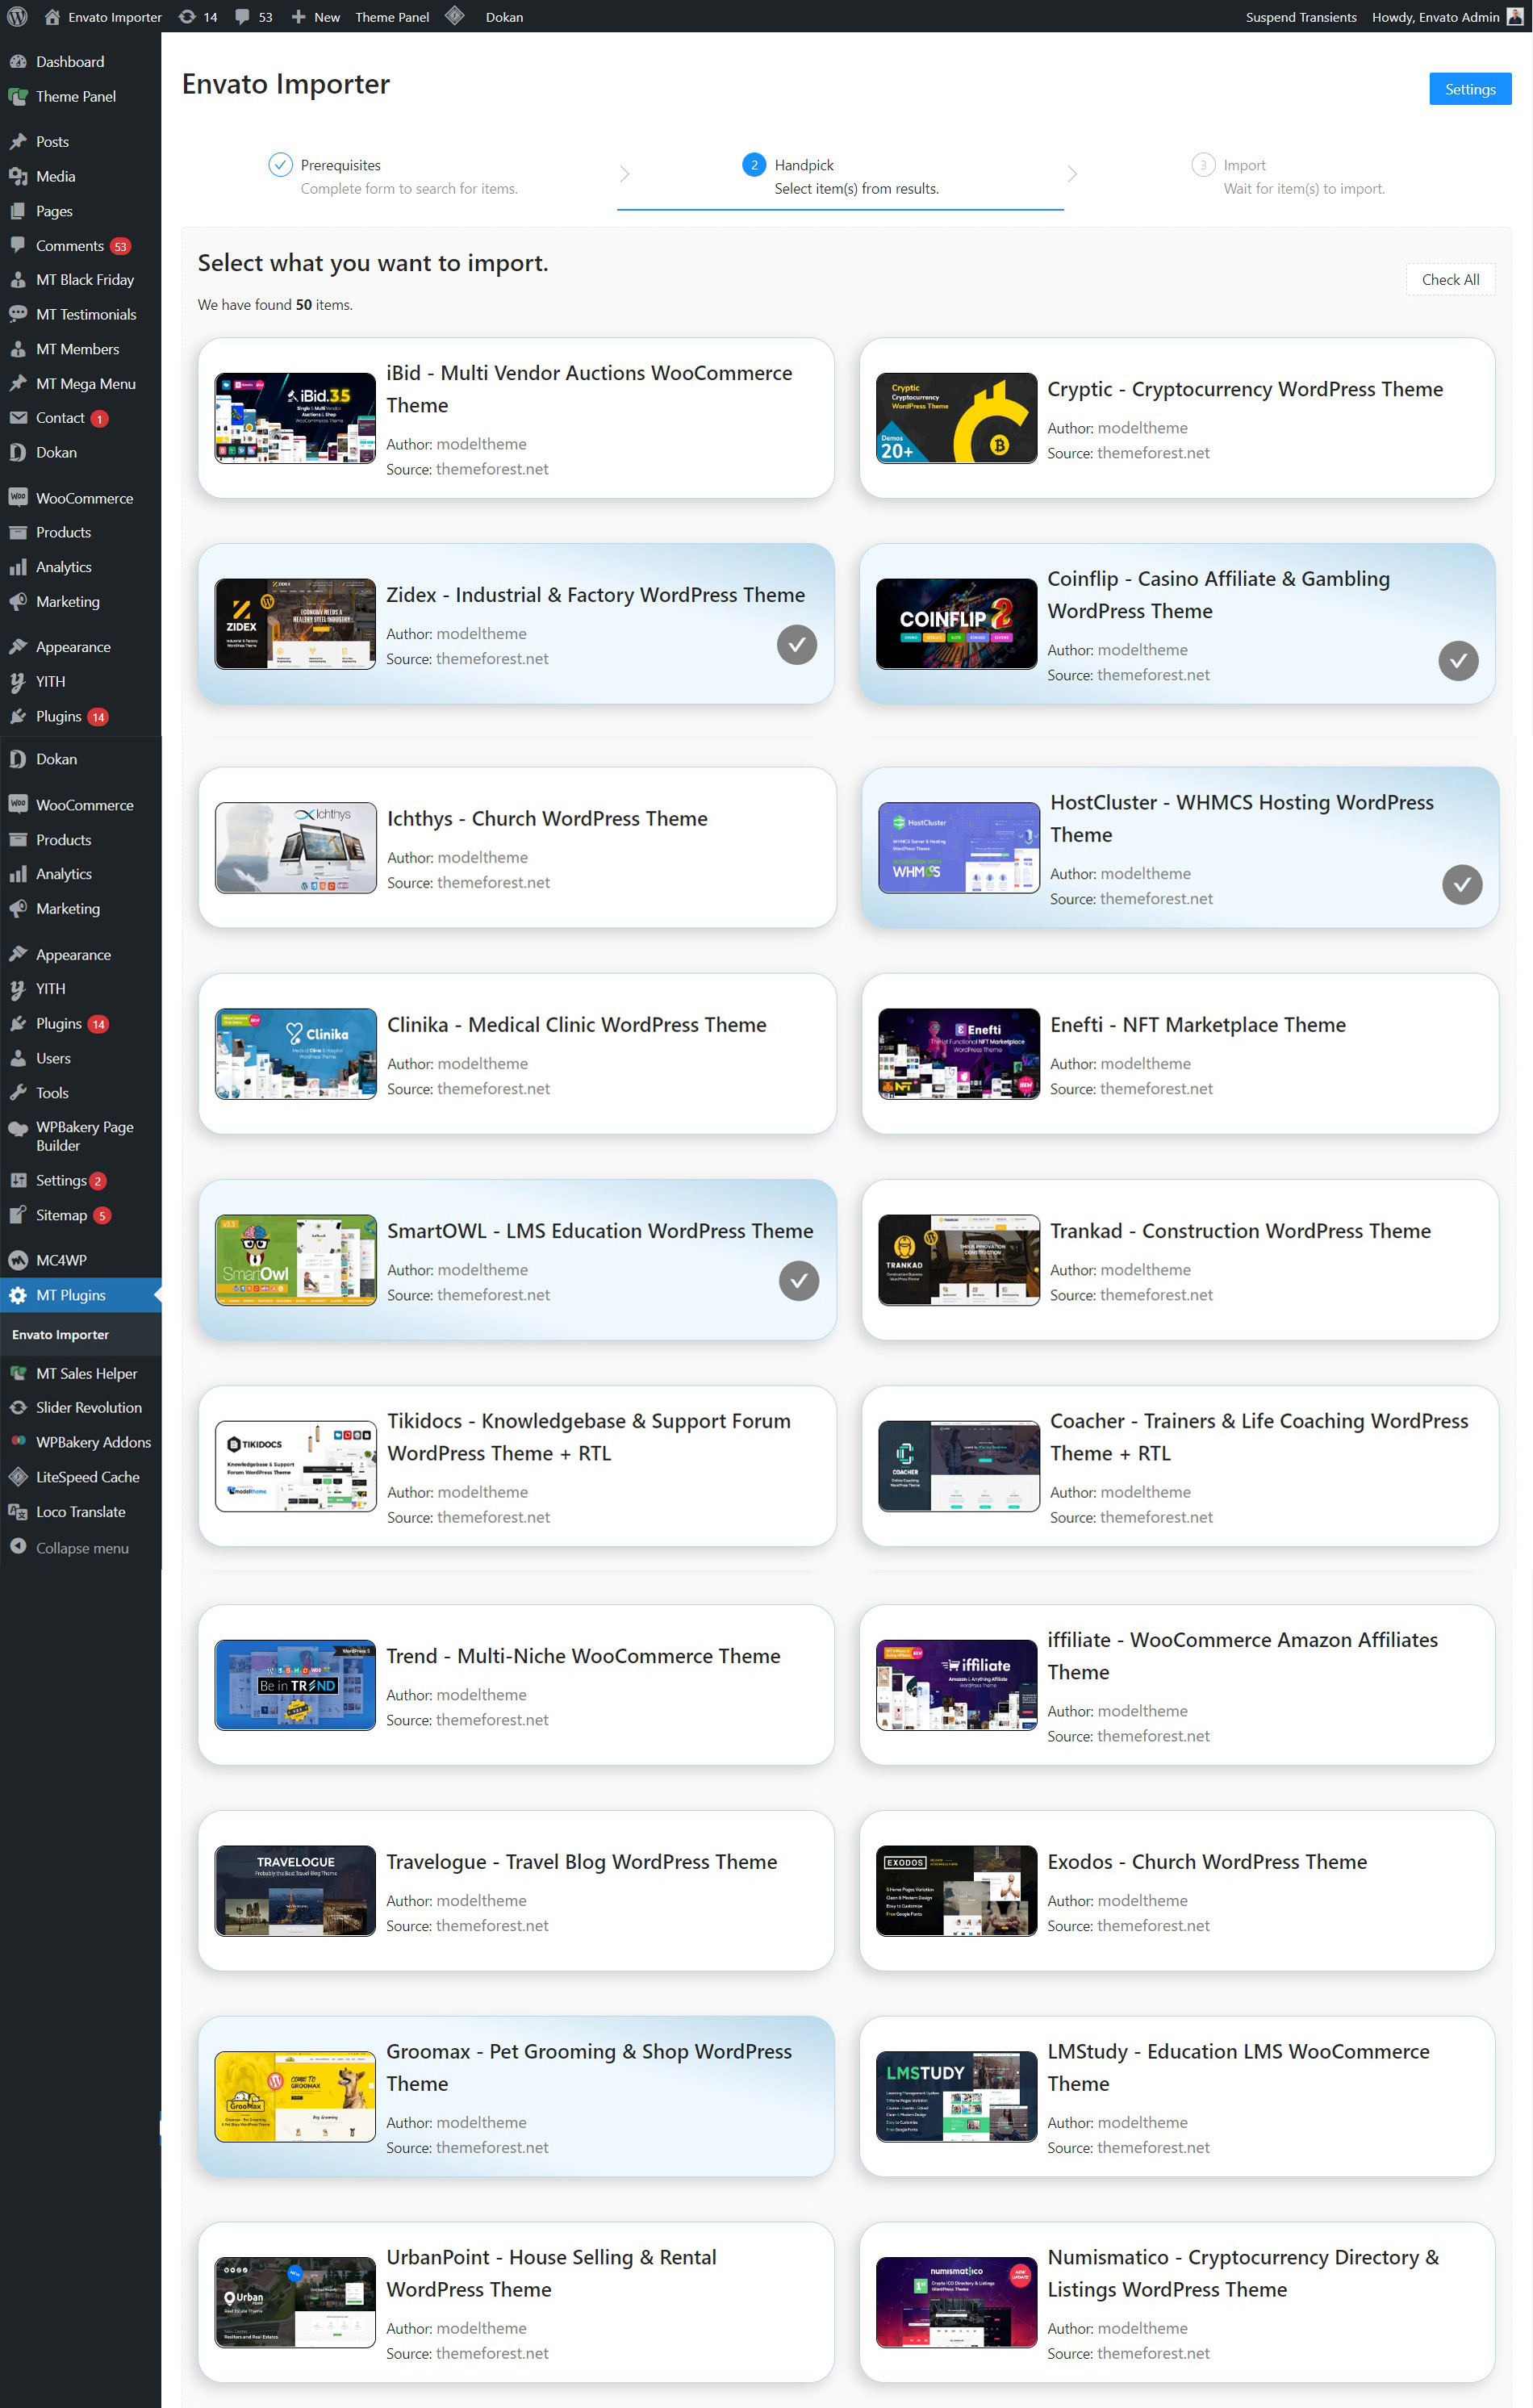Click the plus icon next to New
The width and height of the screenshot is (1533, 2408).
(x=298, y=17)
